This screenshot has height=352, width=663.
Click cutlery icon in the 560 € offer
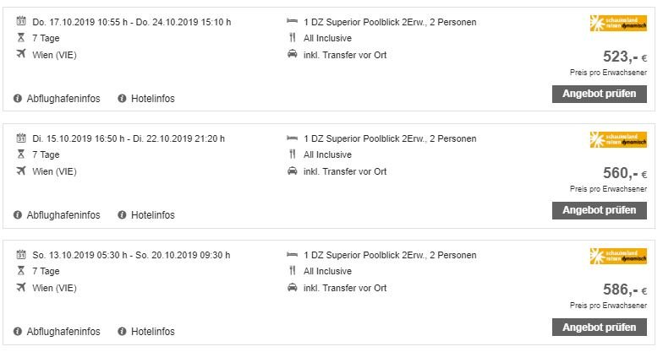(293, 154)
